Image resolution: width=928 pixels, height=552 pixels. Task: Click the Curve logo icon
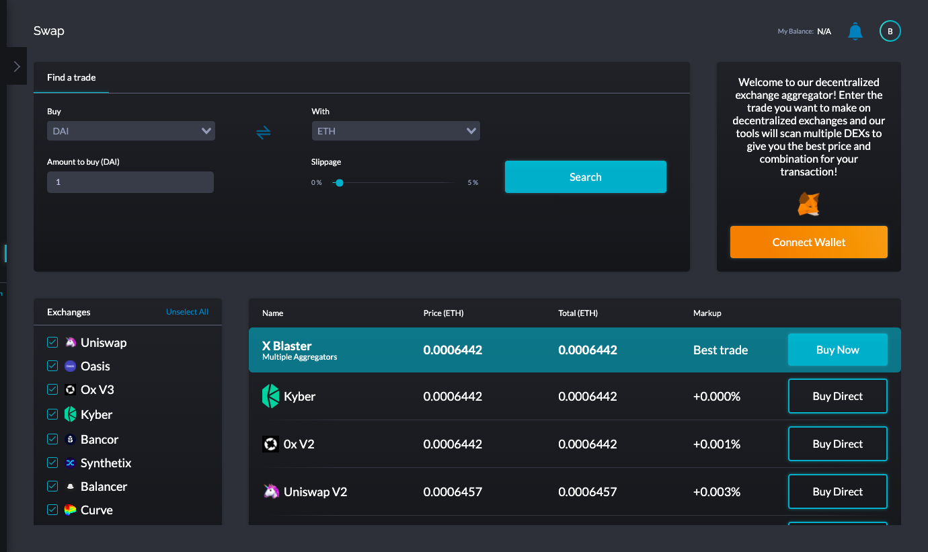coord(71,510)
